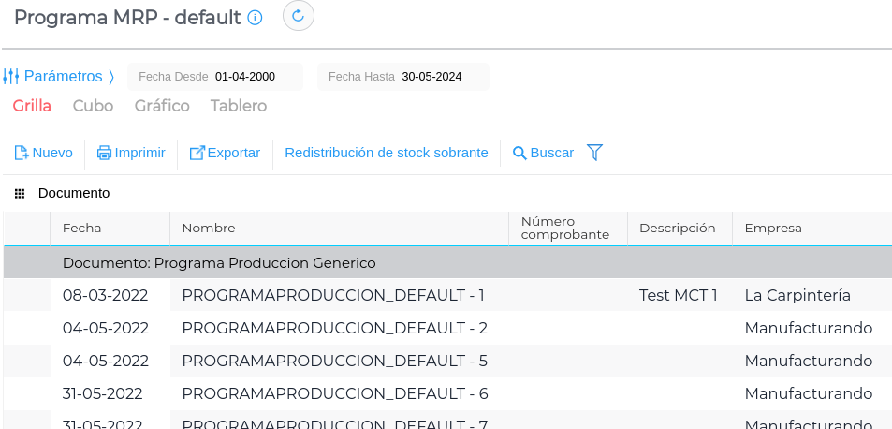This screenshot has width=892, height=429.
Task: Open row PROGRAMAPRODUCCION_DEFAULT - 1
Action: point(332,296)
